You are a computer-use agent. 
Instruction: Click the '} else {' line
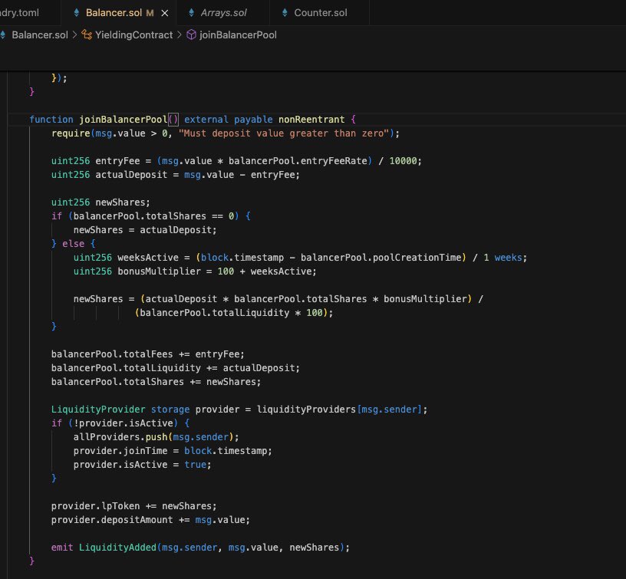point(73,244)
